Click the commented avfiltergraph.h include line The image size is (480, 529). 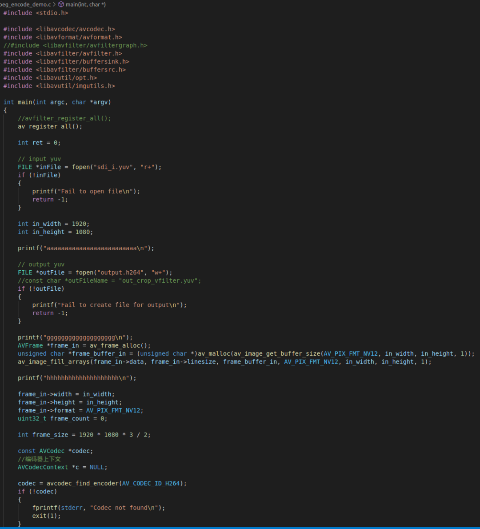point(75,45)
